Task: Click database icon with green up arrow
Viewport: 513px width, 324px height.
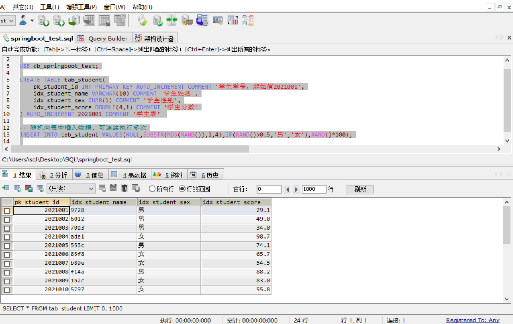Action: pos(59,20)
